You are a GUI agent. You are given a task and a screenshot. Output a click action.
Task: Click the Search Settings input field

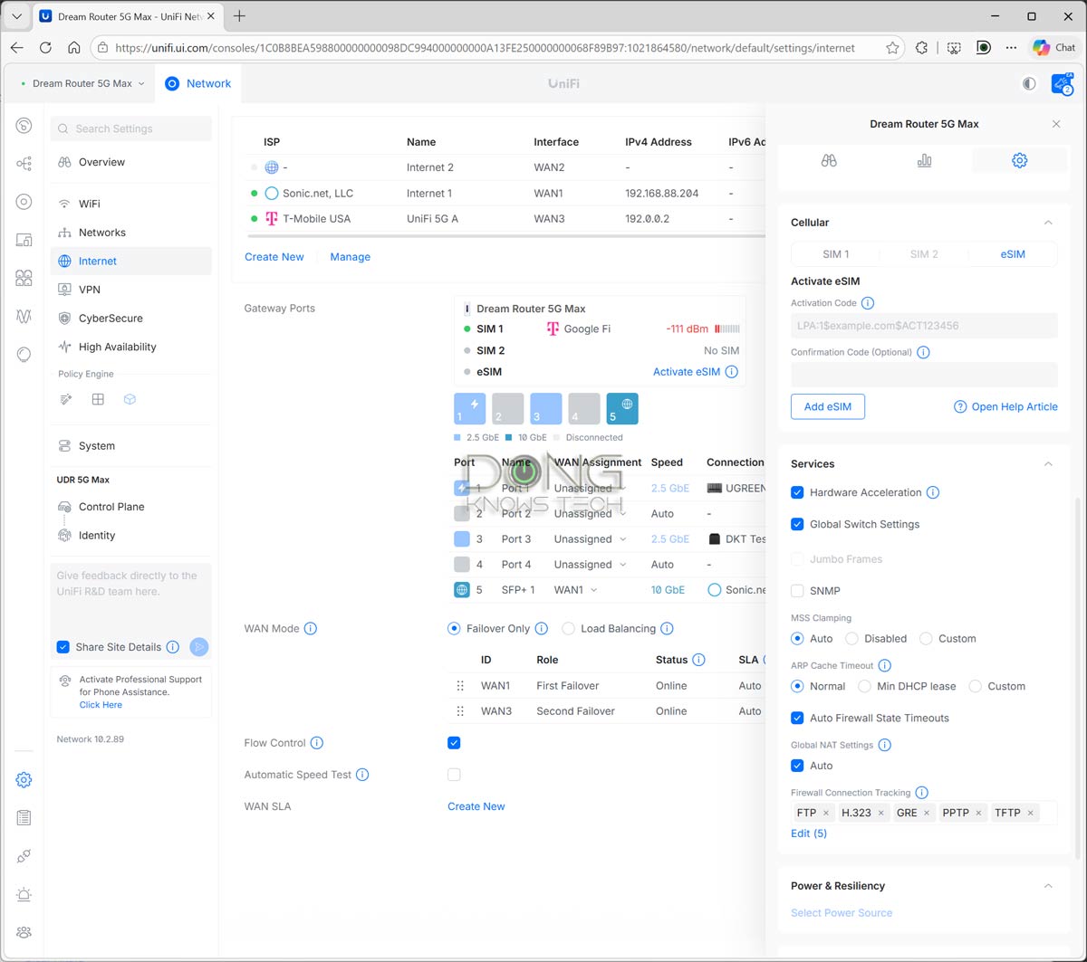point(131,129)
